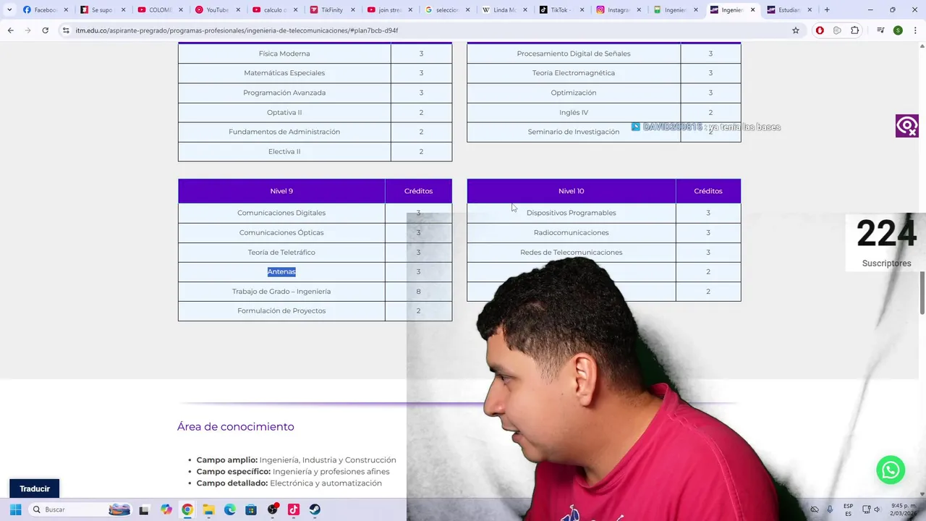Click the Programación Avanzada cell
Image resolution: width=926 pixels, height=521 pixels.
(284, 93)
